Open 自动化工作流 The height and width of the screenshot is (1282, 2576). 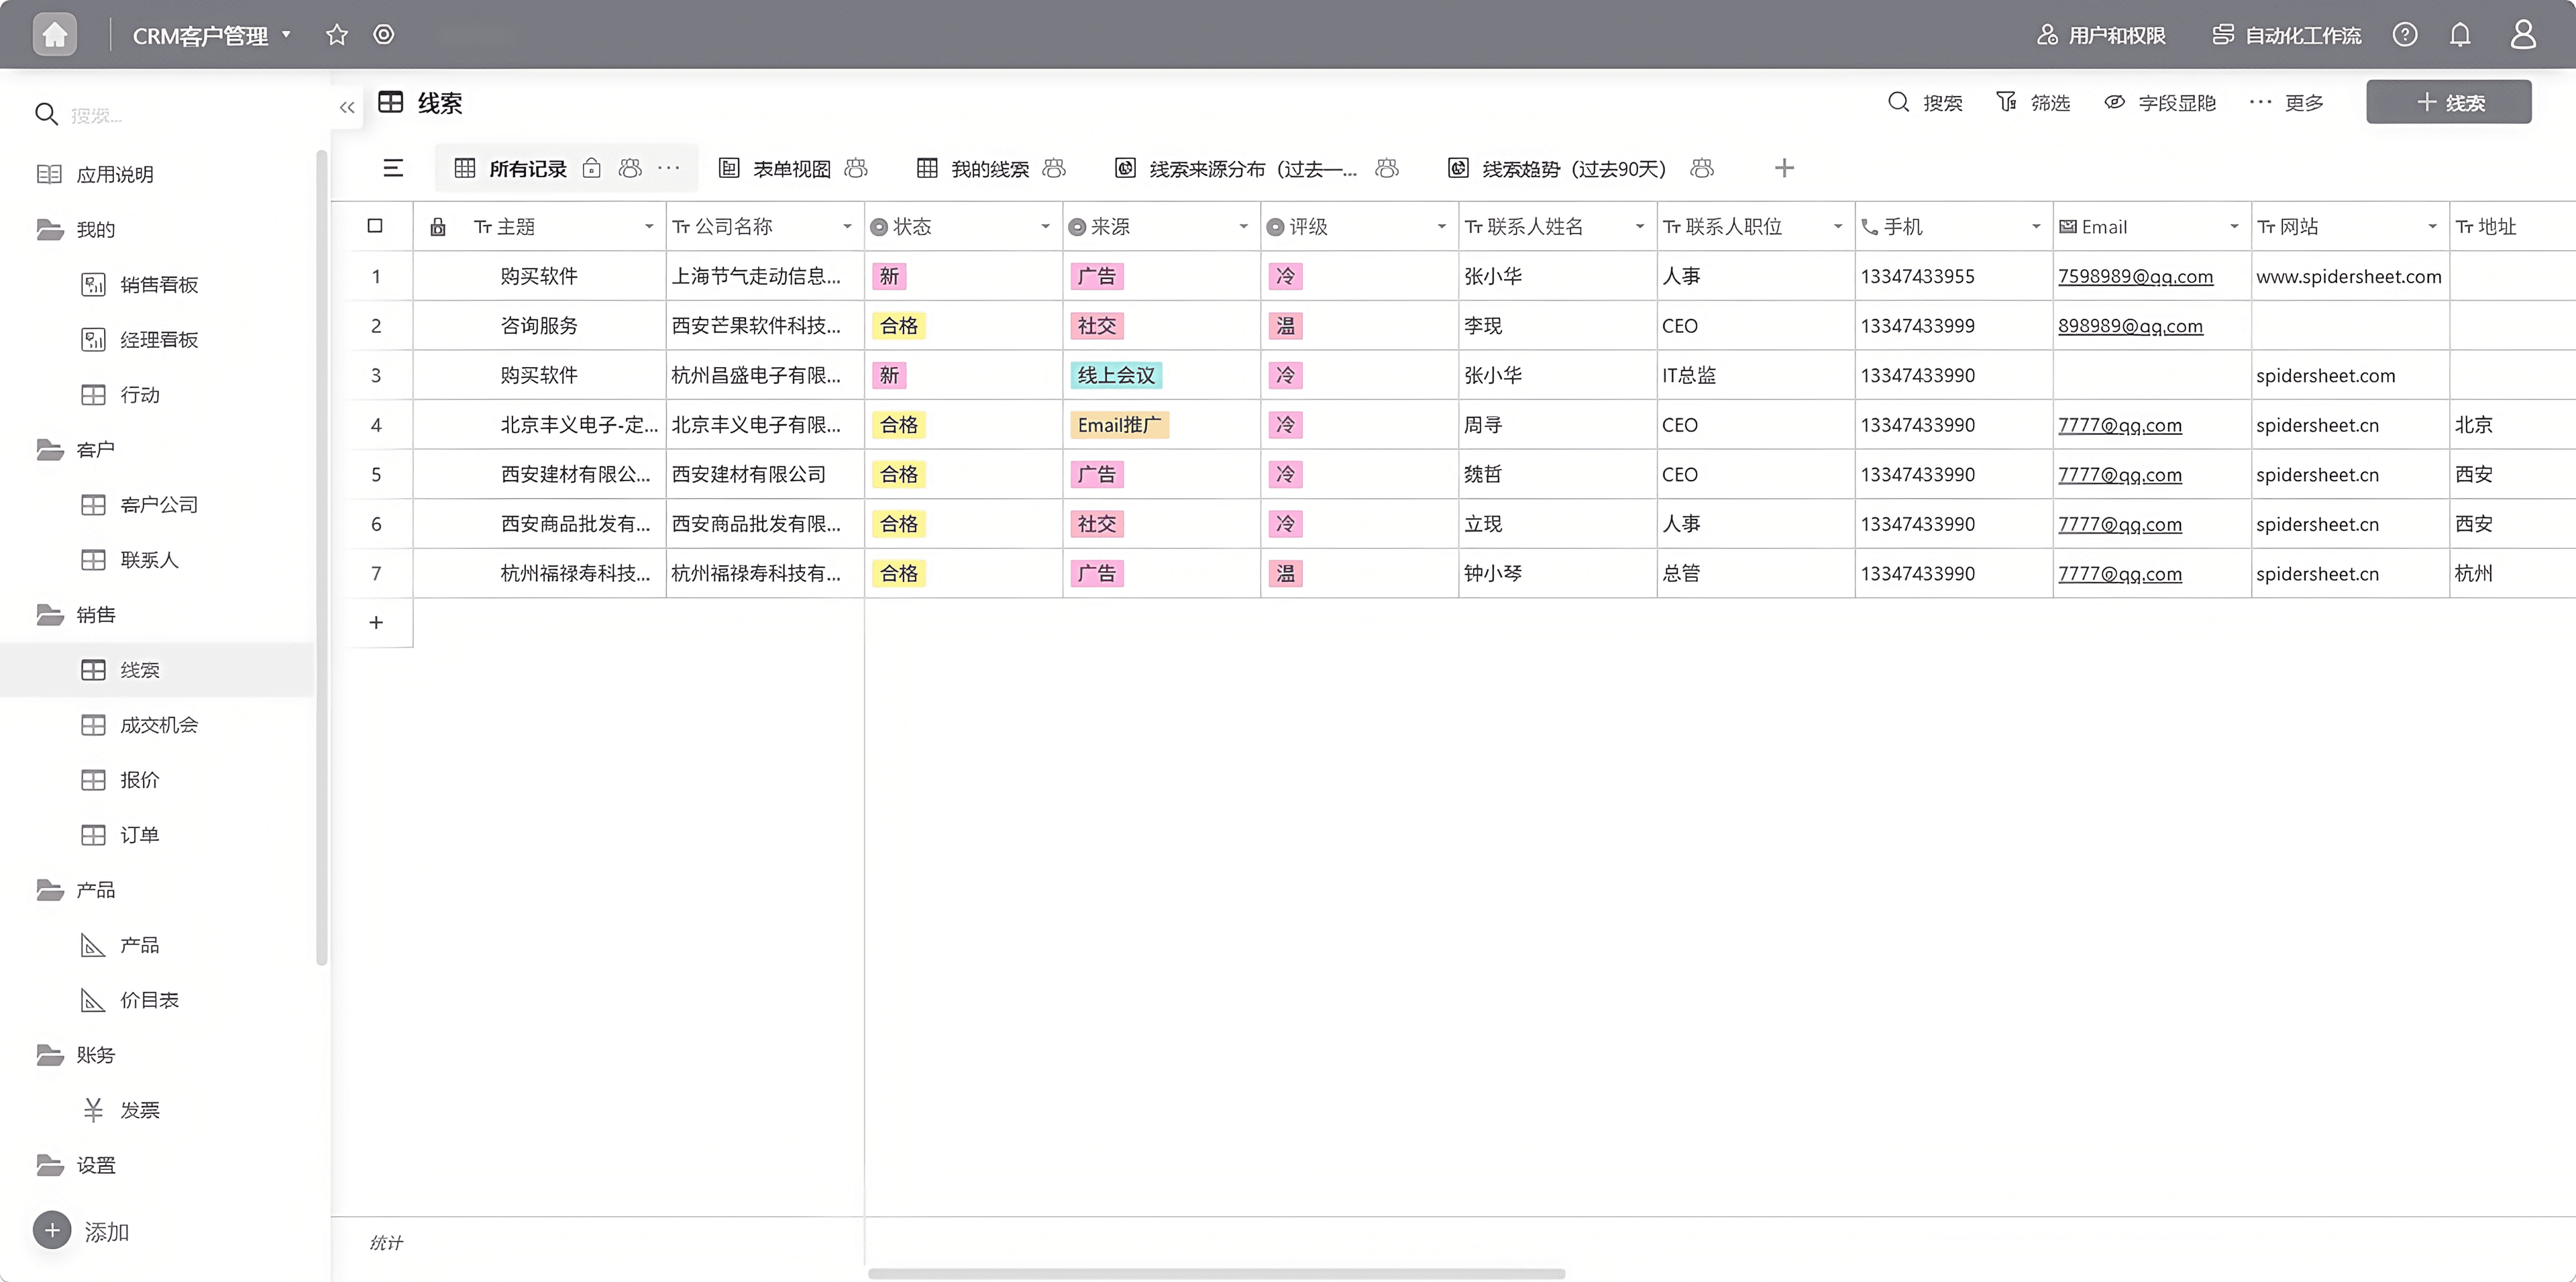point(2286,35)
